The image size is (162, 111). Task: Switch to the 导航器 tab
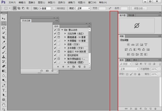point(131,15)
